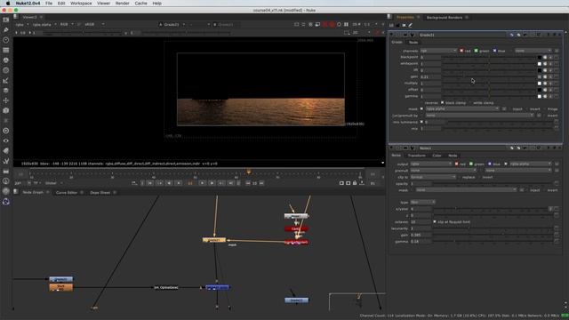The height and width of the screenshot is (320, 569).
Task: Open the FurnaceCore toolbar icon
Action: coord(6,181)
